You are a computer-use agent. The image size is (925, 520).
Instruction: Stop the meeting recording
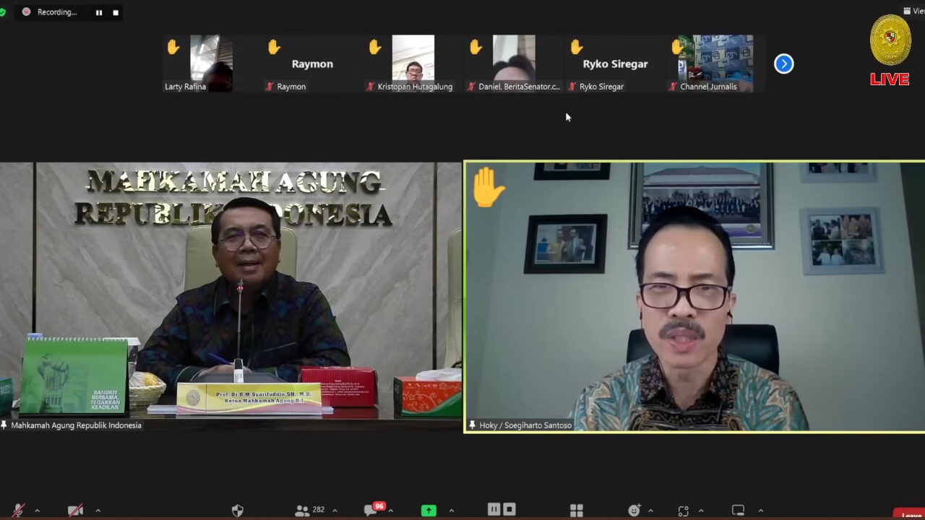tap(509, 509)
